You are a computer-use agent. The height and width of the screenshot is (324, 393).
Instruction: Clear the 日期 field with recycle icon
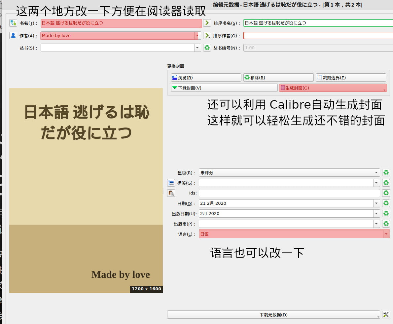pos(386,203)
